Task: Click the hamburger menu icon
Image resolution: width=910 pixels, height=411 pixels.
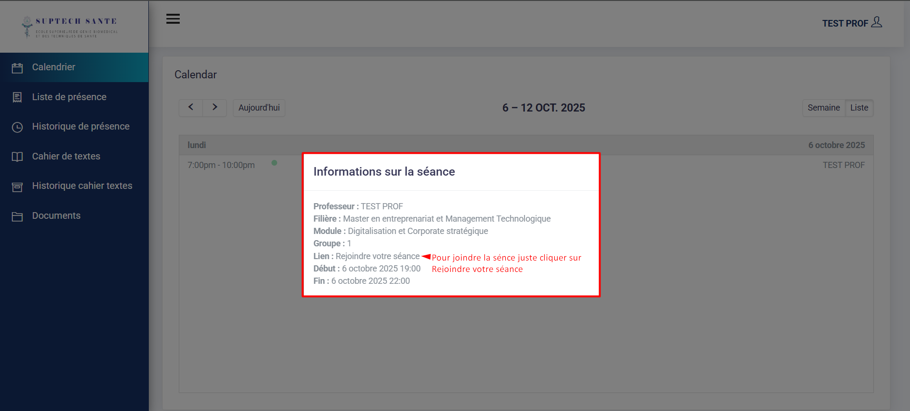Action: tap(173, 19)
